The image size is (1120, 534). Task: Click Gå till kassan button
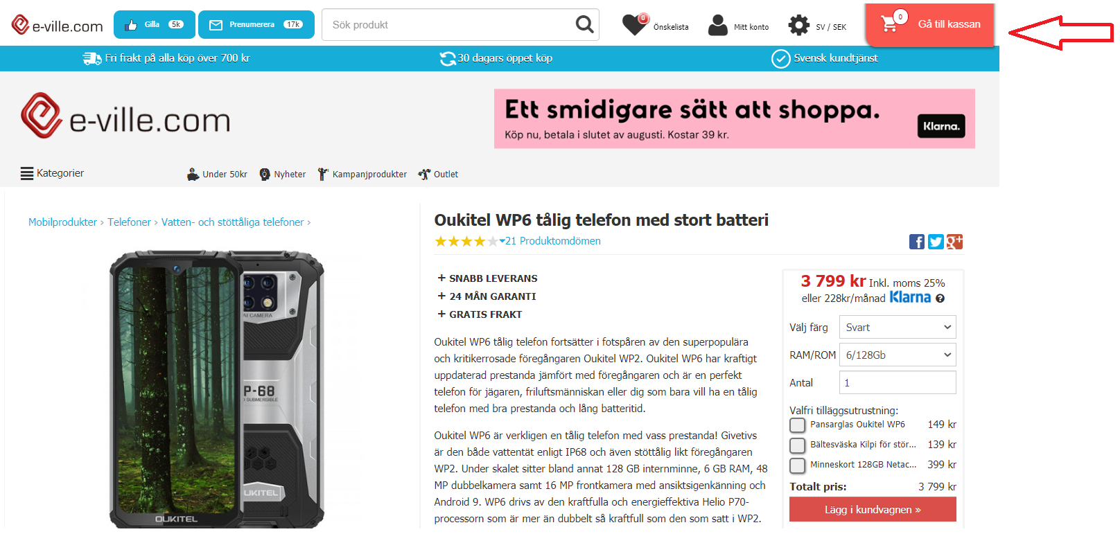coord(929,25)
